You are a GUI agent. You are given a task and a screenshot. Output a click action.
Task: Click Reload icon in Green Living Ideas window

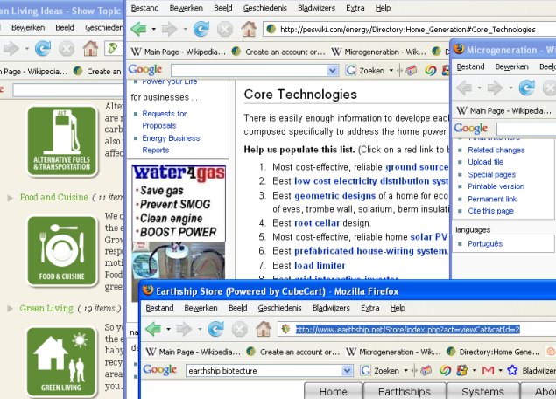(43, 48)
